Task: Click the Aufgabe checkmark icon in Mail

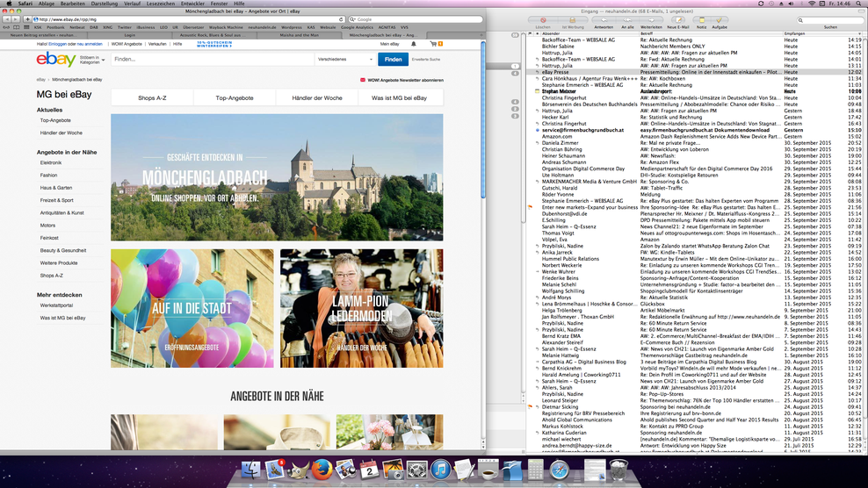Action: [x=720, y=20]
